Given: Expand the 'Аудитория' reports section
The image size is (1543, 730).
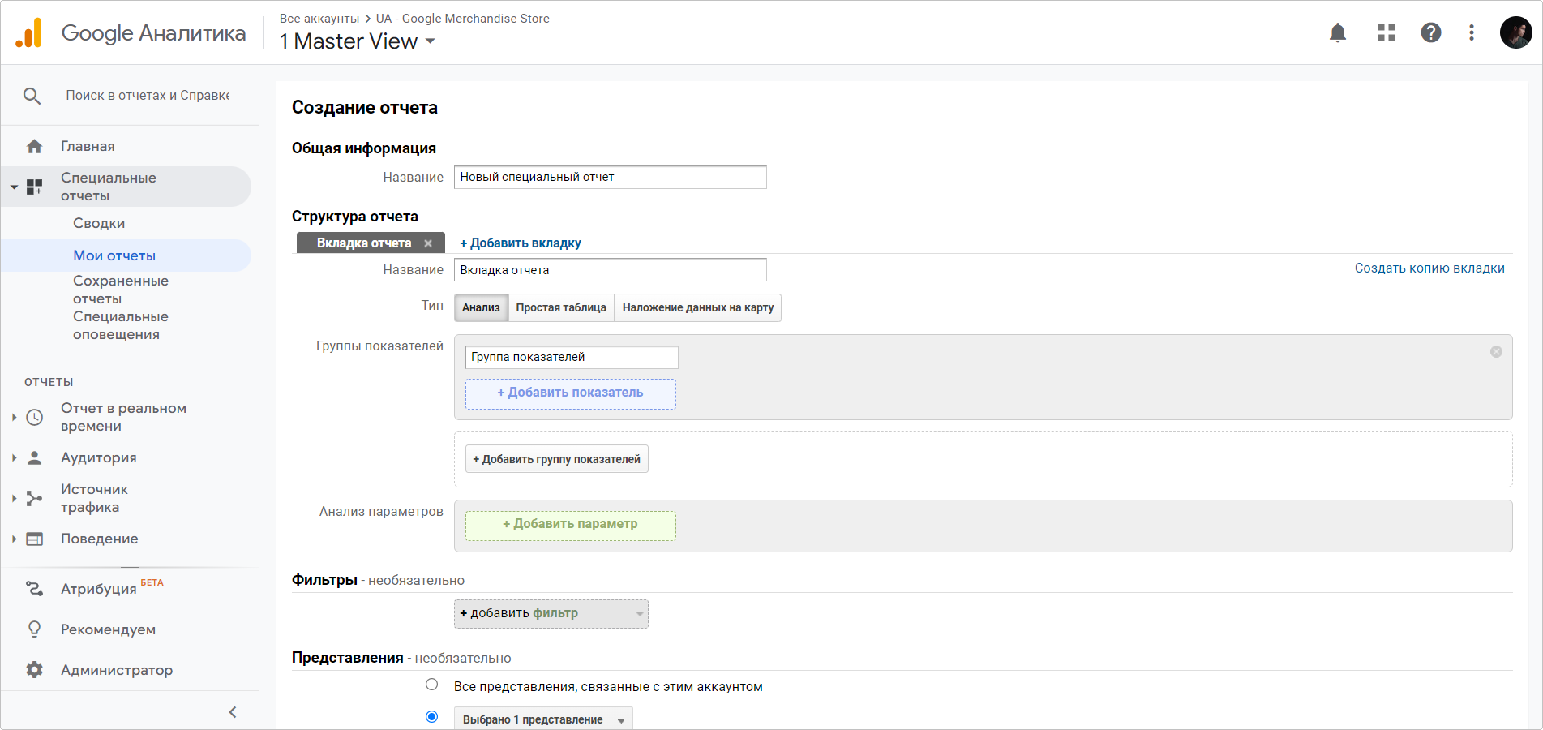Looking at the screenshot, I should pyautogui.click(x=98, y=458).
